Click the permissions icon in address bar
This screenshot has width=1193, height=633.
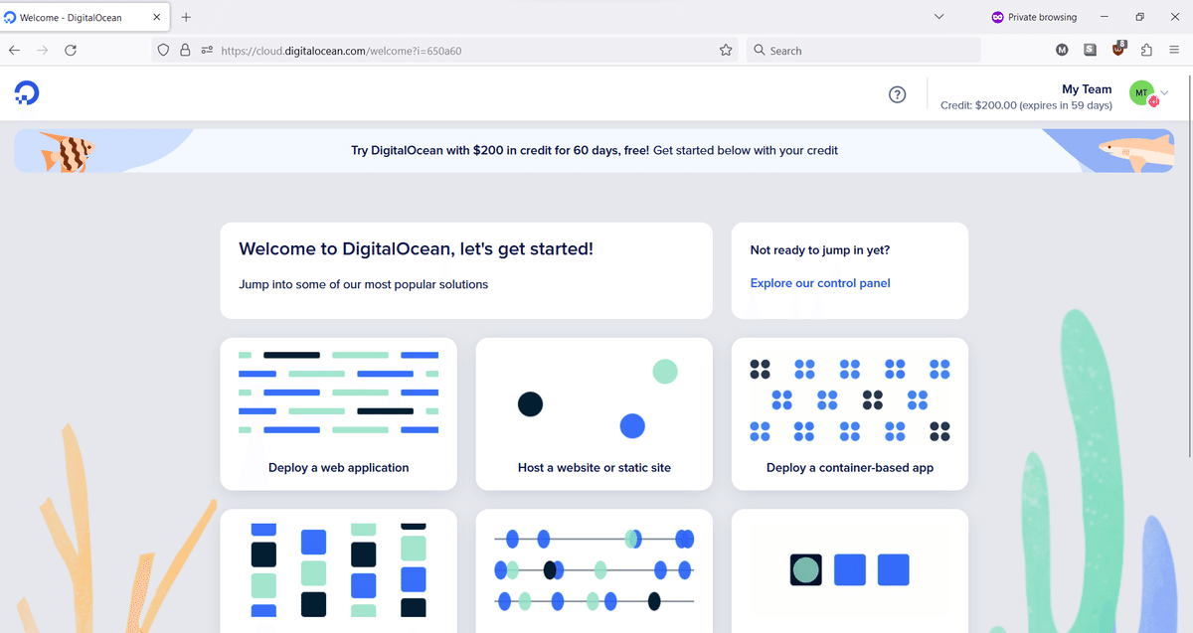[x=207, y=50]
